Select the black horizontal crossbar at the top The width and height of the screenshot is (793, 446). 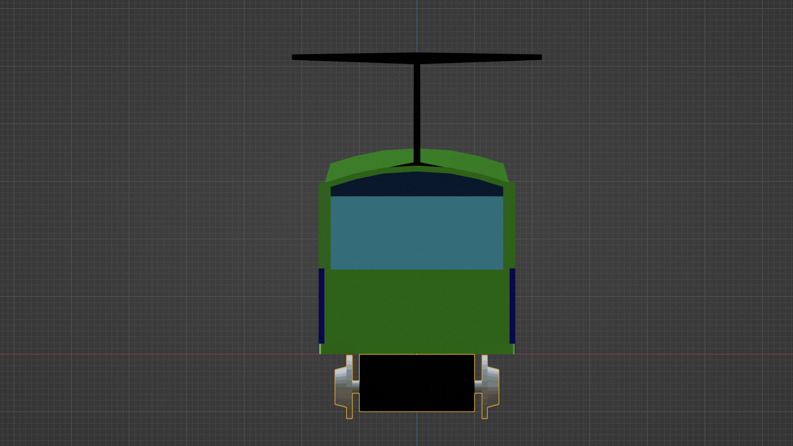click(x=417, y=58)
